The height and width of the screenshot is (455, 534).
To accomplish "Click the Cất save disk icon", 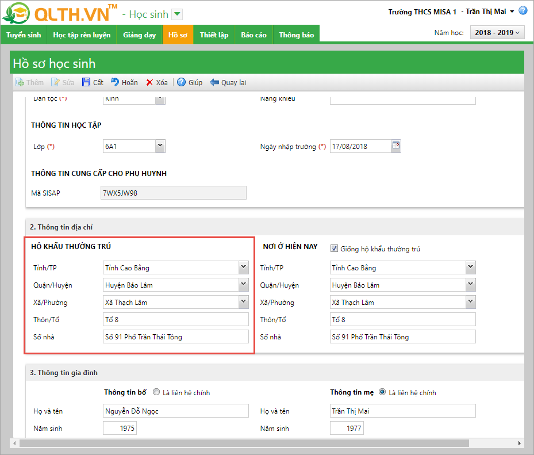I will coord(86,82).
